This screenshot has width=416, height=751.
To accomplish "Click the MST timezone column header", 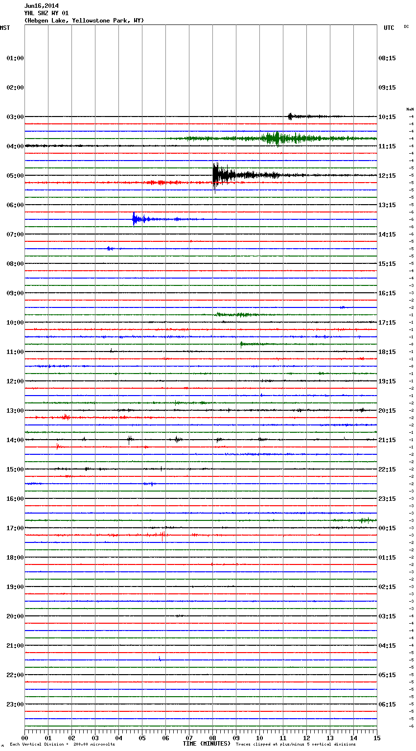I will point(4,28).
